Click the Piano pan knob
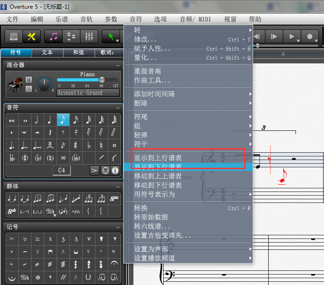 pos(44,84)
